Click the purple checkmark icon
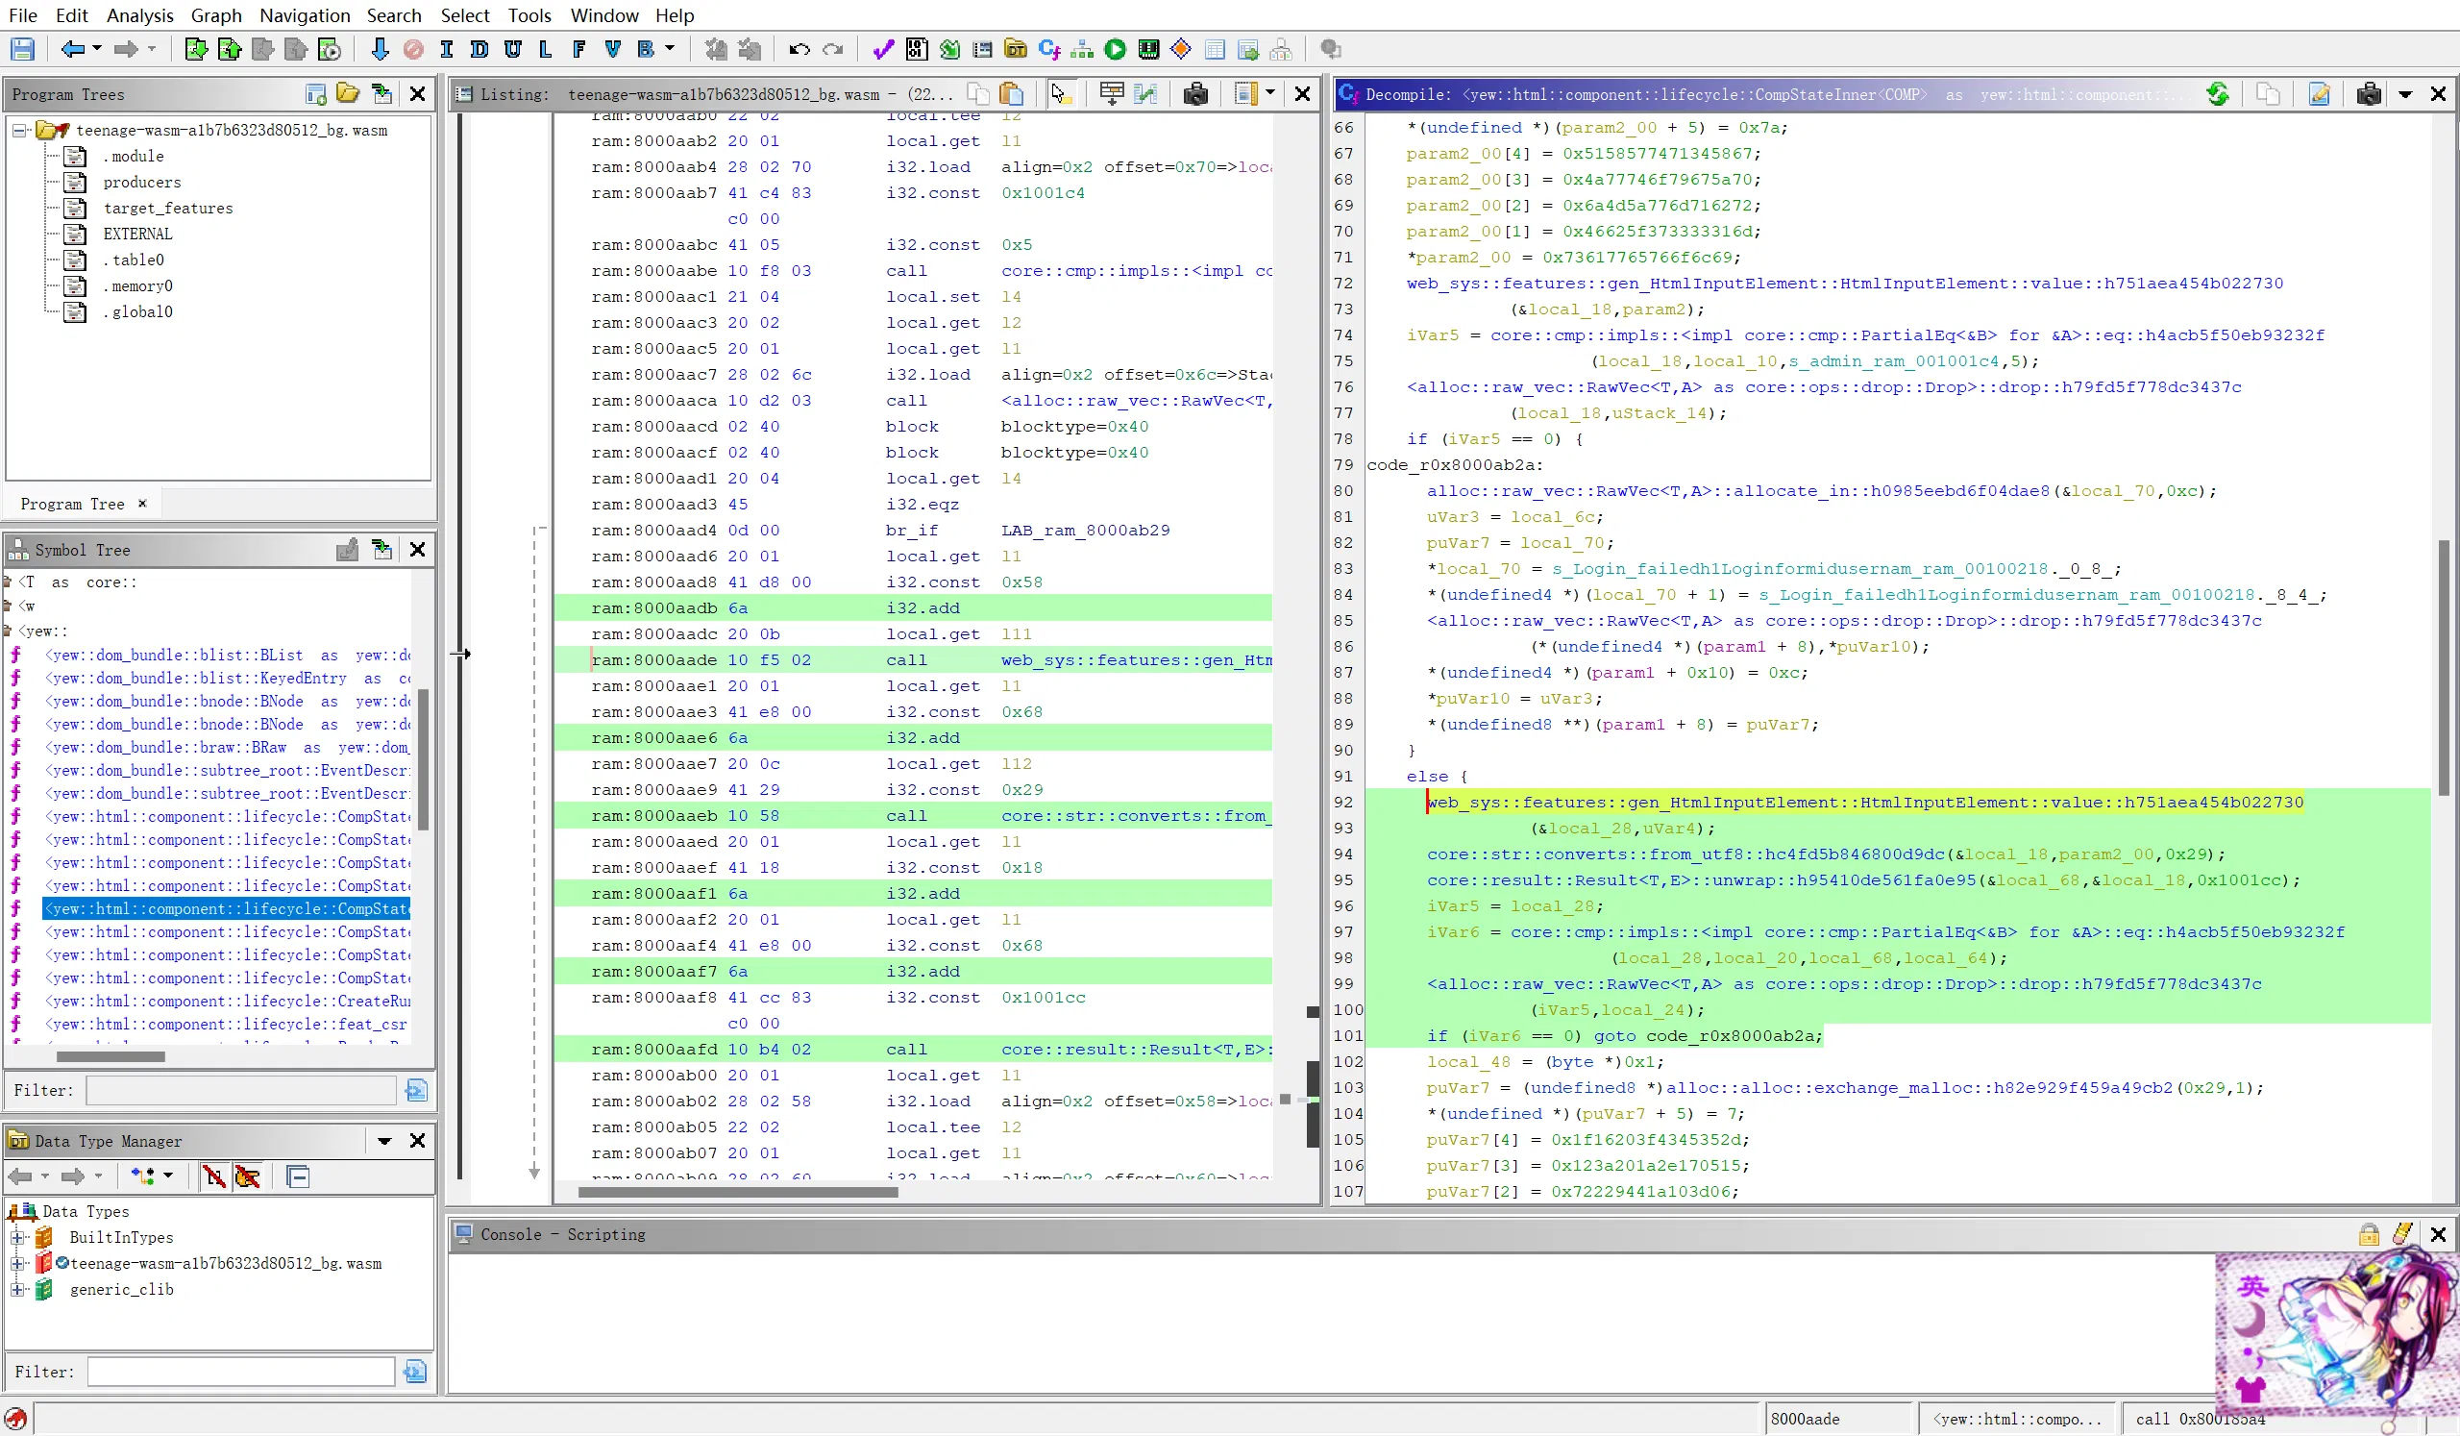 click(x=883, y=49)
